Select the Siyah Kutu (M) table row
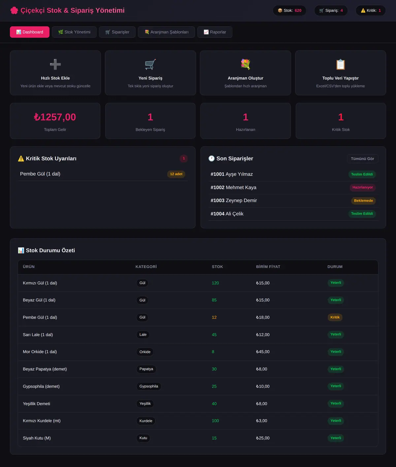Screen dimensions: 396x467 pos(198,438)
